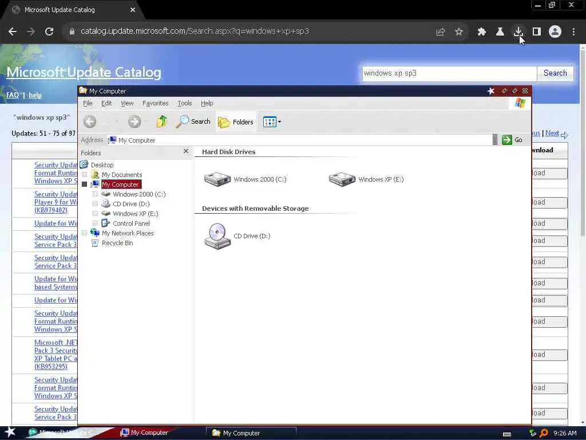The image size is (586, 440).
Task: Open Chrome profile avatar
Action: click(555, 32)
